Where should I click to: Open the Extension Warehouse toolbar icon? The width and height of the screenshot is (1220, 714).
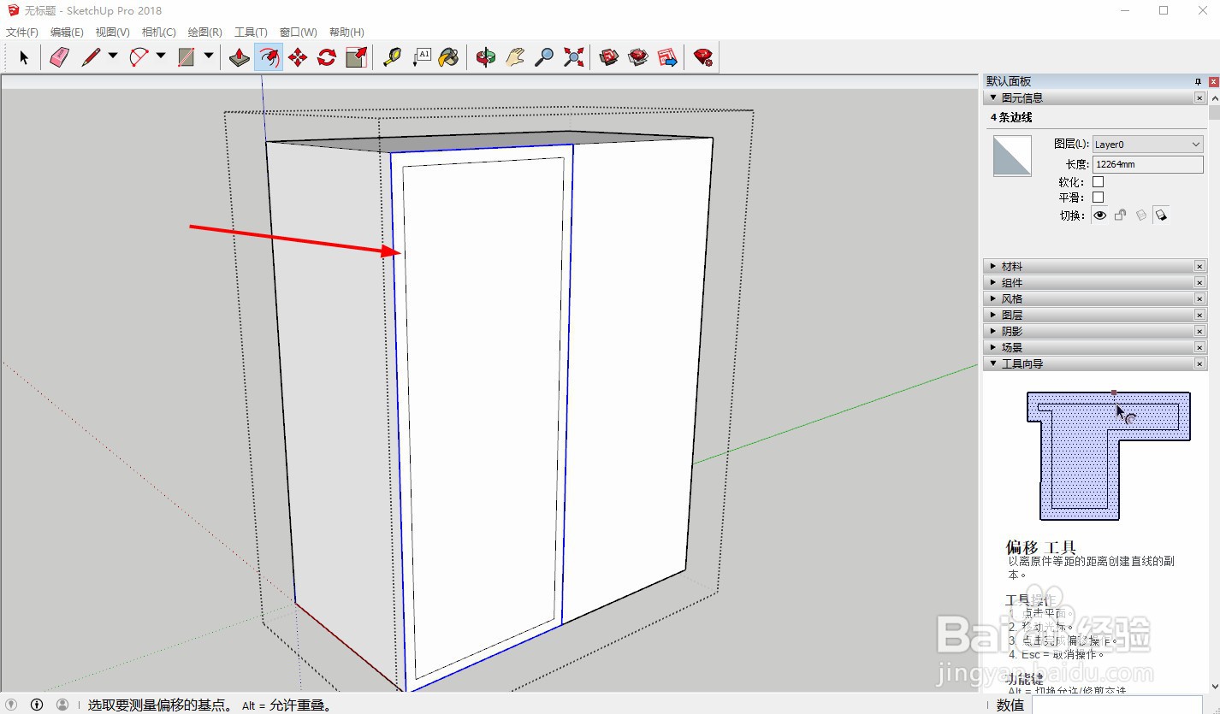click(638, 57)
